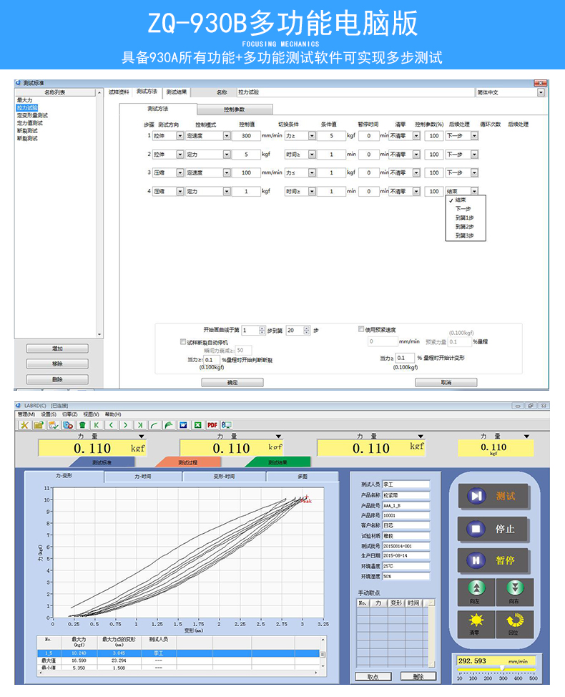
Task: Open the 设置(S) menu
Action: pyautogui.click(x=49, y=414)
